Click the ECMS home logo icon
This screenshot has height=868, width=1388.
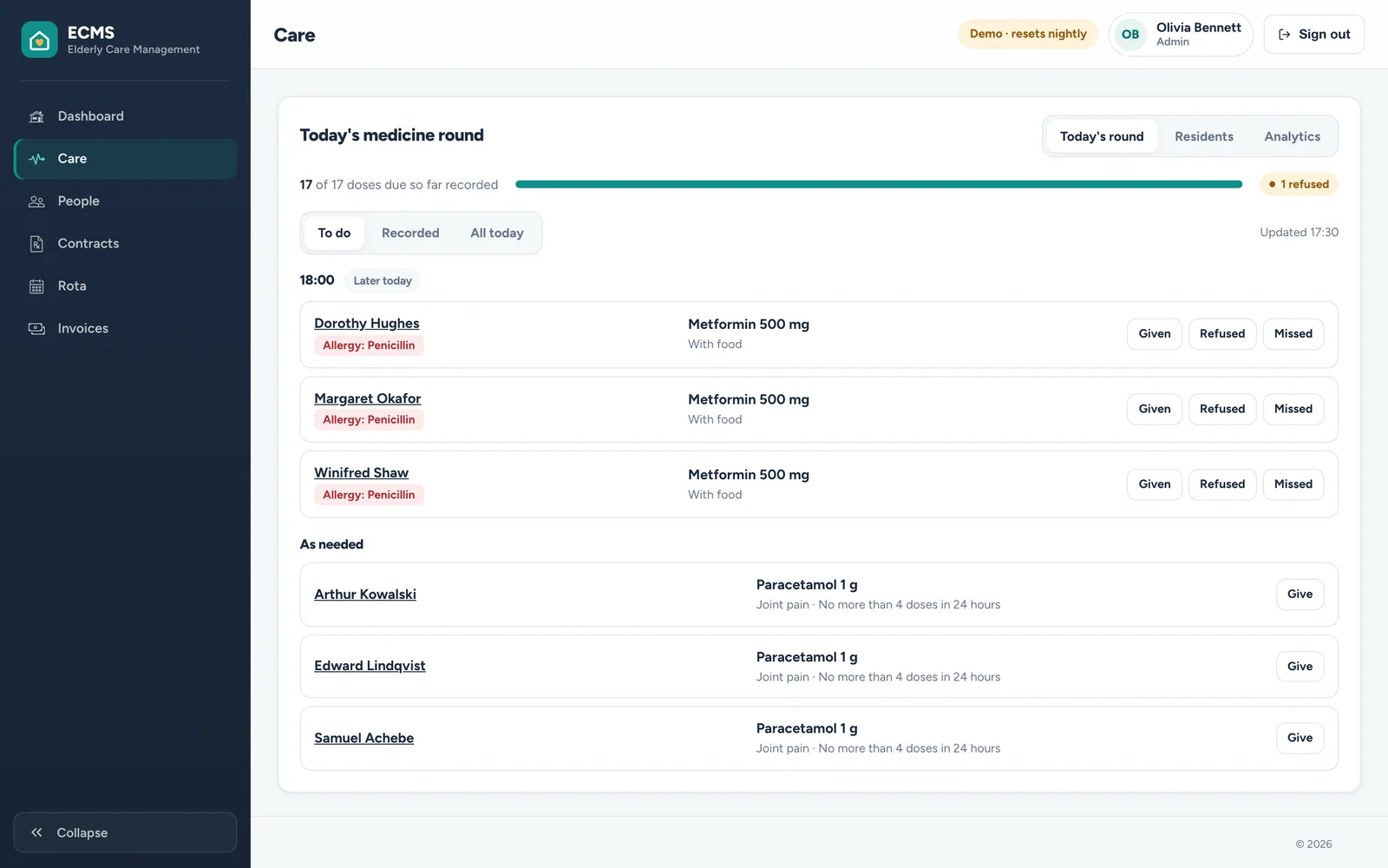click(39, 40)
